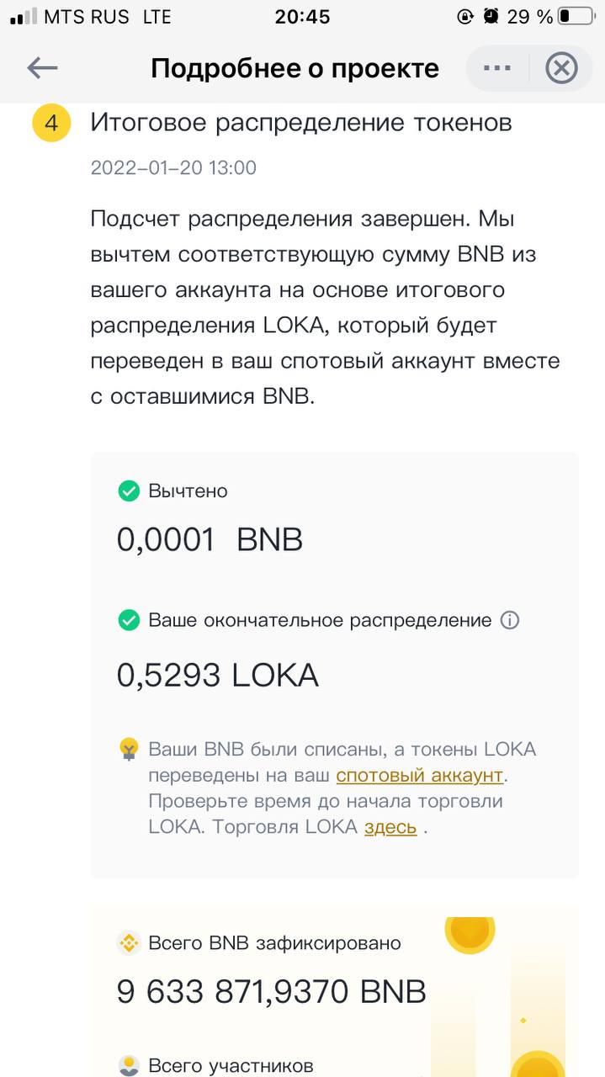Tap the green checkmark beside Ваше окончательное распределение
The width and height of the screenshot is (605, 1077).
tap(129, 620)
